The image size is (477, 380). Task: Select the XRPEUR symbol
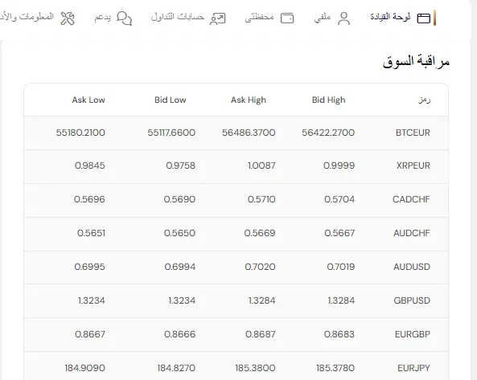413,165
